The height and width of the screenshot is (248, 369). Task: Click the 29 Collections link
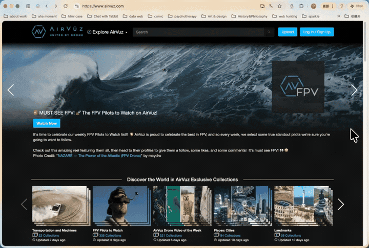(x=291, y=236)
